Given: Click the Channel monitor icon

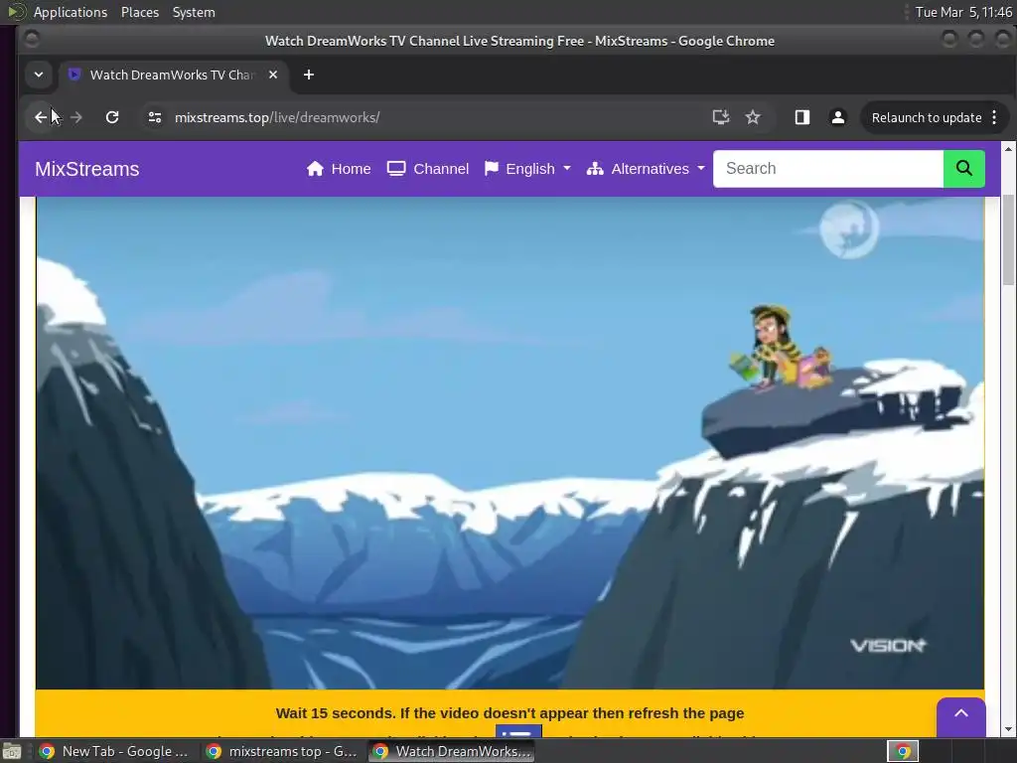Looking at the screenshot, I should 395,169.
